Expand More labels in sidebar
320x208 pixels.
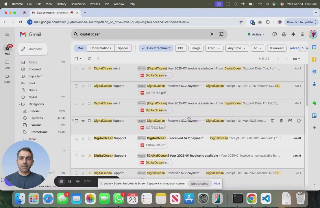tap(32, 139)
